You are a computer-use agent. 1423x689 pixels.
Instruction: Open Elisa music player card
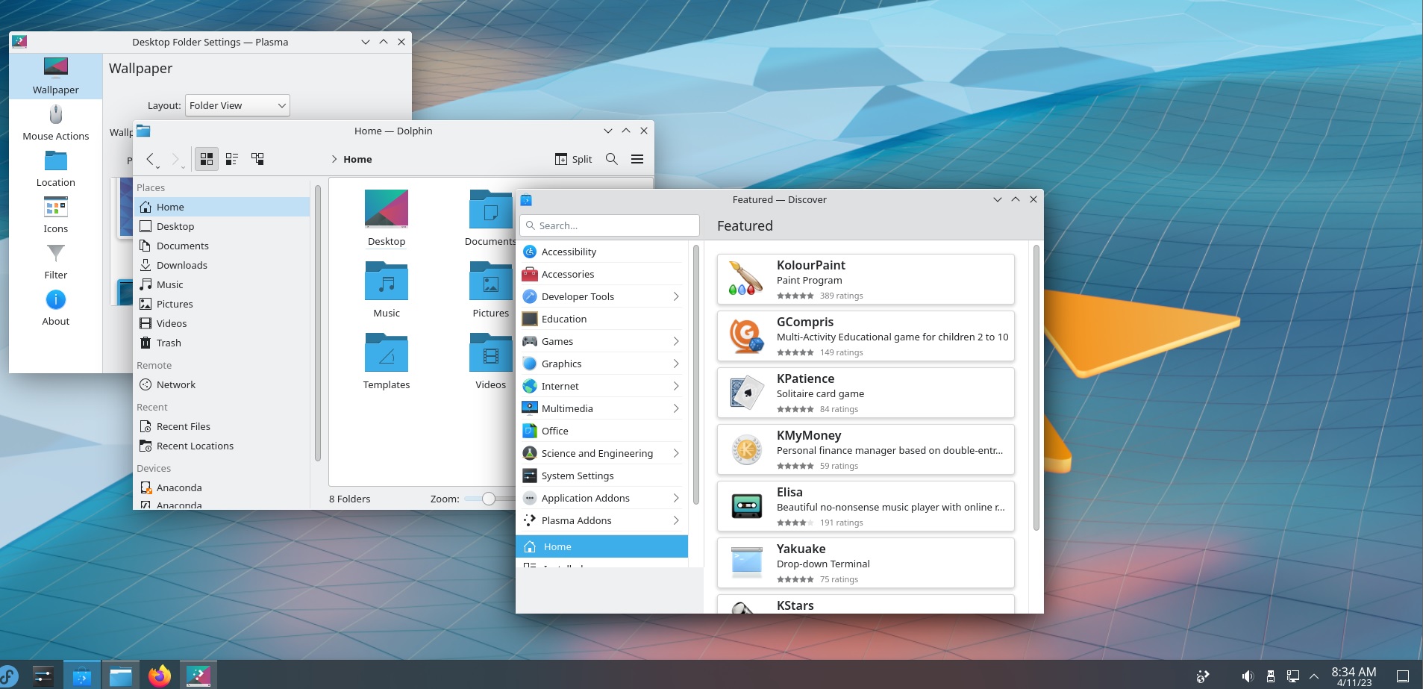tap(866, 506)
